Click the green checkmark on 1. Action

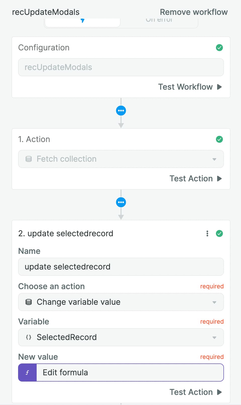coord(219,139)
